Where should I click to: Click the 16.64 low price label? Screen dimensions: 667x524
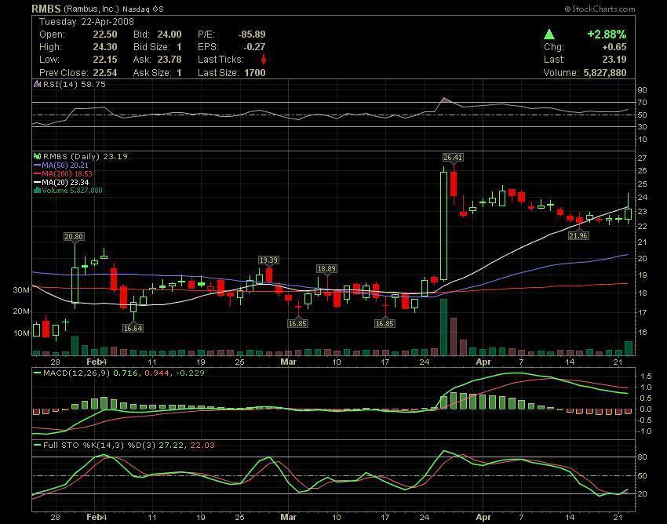pos(133,328)
